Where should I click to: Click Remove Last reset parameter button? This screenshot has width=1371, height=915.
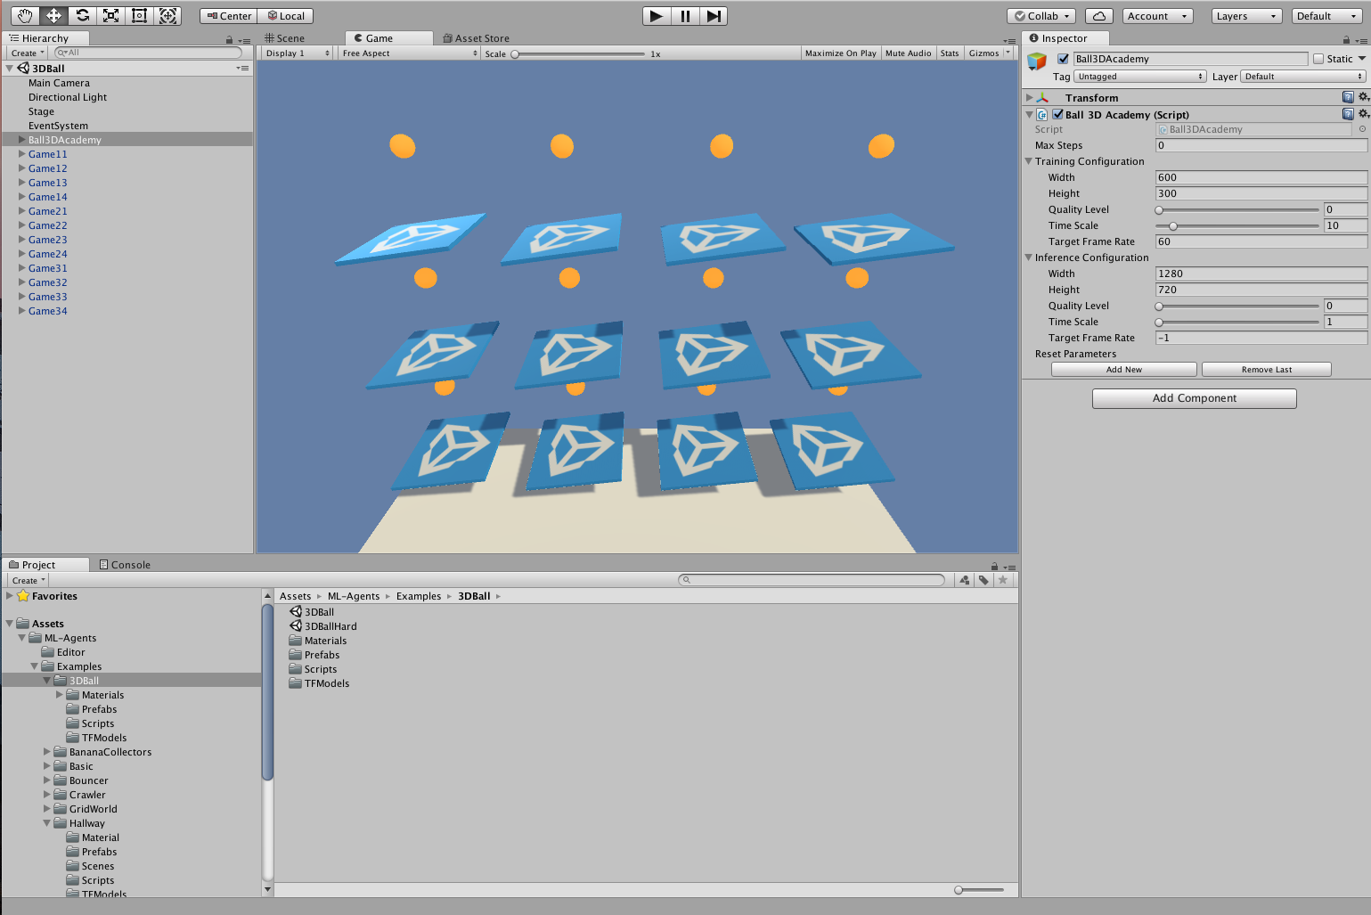click(1266, 370)
